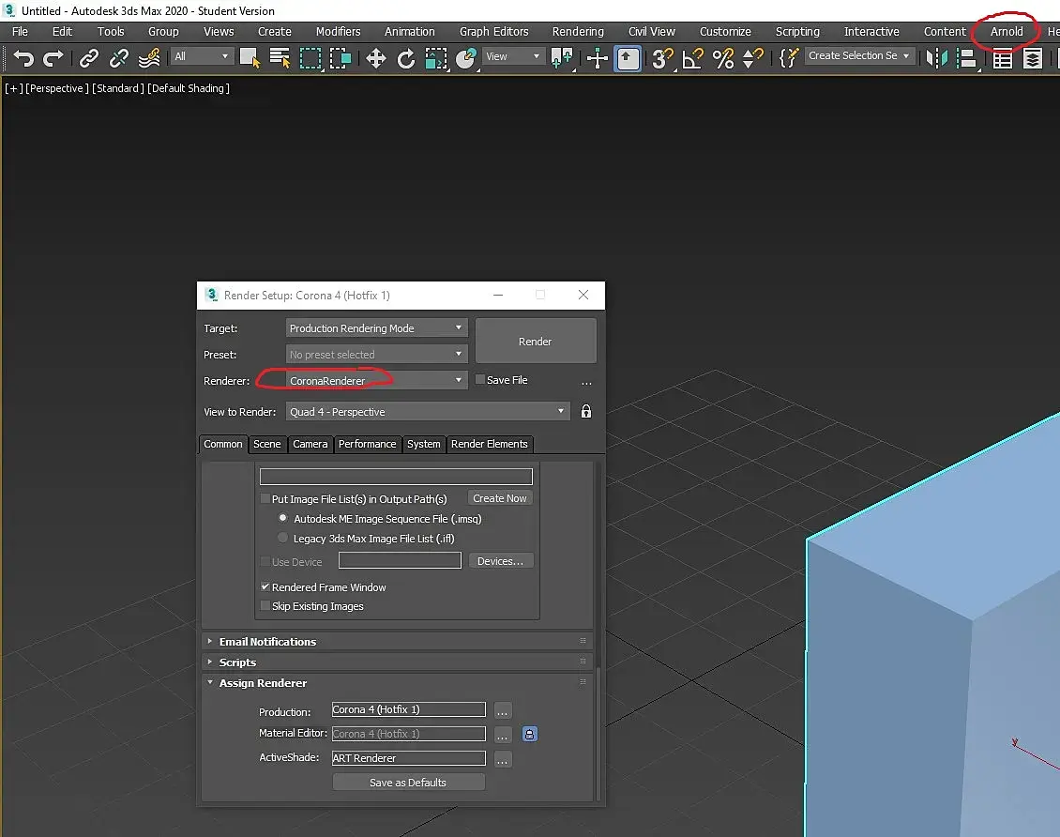Enable the Save File checkbox

click(x=480, y=380)
